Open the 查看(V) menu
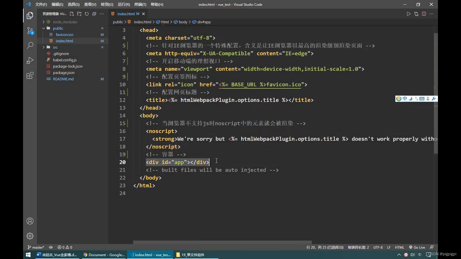The image size is (461, 259). point(90,4)
